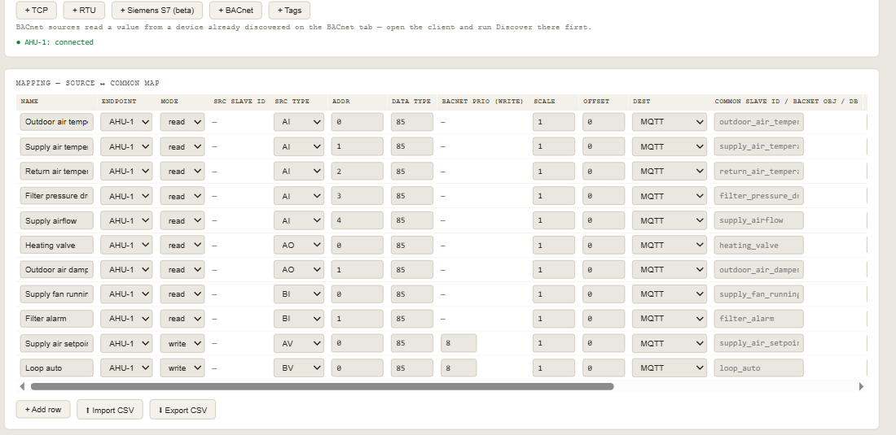Click the SRC SLAVE ID column header
The image size is (896, 435).
239,102
